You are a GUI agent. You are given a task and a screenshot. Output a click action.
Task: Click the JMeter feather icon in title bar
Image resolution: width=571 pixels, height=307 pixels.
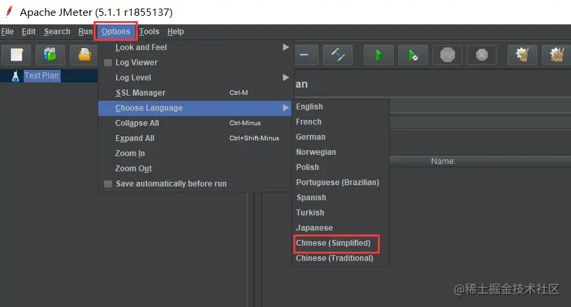click(9, 12)
